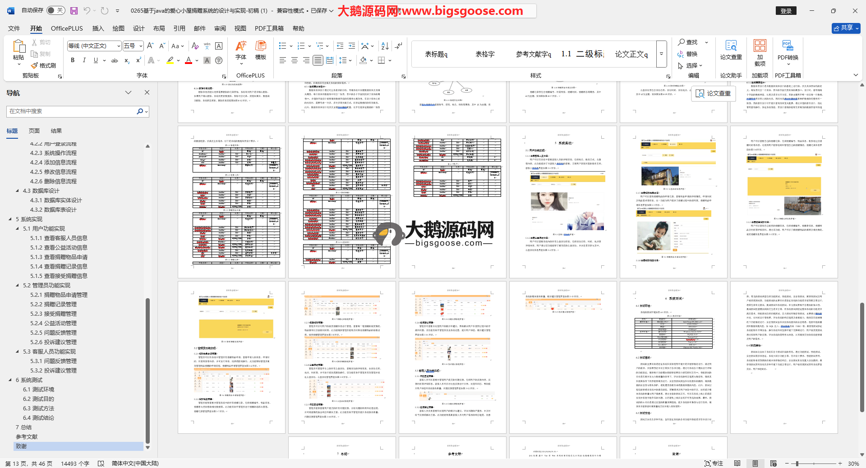Image resolution: width=866 pixels, height=468 pixels.
Task: Click the Format Painter brush icon
Action: [35, 66]
